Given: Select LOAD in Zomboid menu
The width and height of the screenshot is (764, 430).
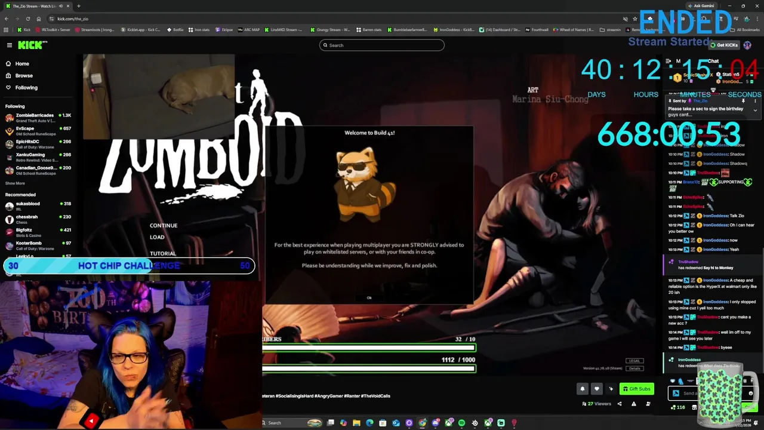Looking at the screenshot, I should pyautogui.click(x=157, y=237).
